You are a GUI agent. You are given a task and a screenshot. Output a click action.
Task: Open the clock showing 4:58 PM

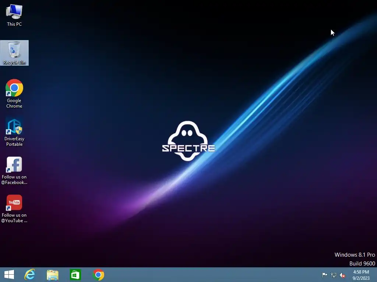(361, 275)
